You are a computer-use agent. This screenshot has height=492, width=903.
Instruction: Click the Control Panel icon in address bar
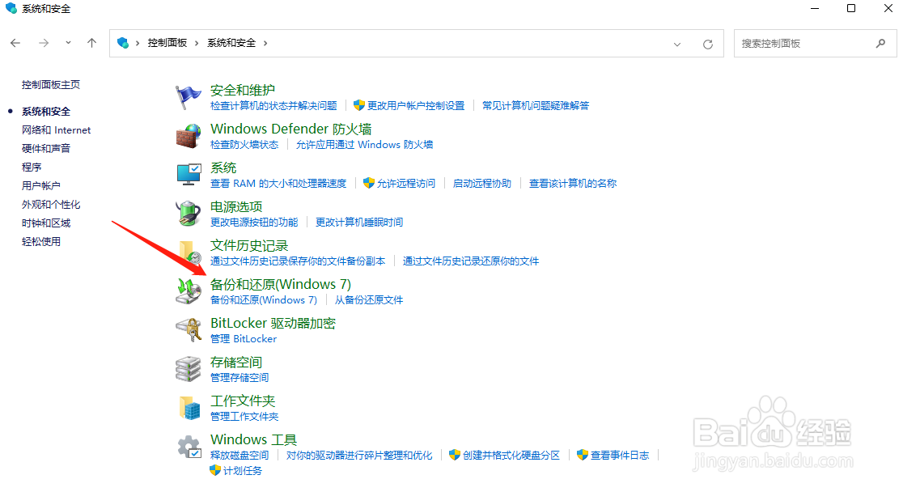(x=123, y=43)
